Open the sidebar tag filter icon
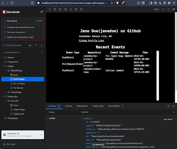177x149 pixels. (36, 45)
